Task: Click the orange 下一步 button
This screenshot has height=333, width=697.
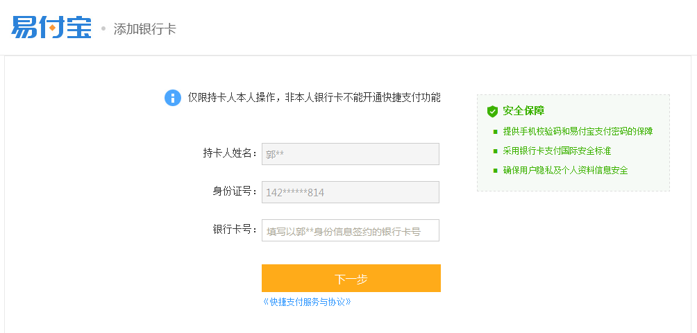Action: tap(351, 278)
